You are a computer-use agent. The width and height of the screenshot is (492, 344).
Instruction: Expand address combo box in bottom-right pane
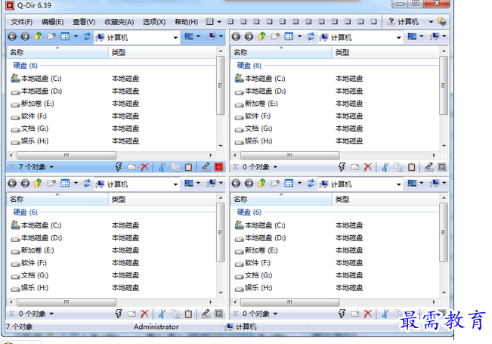pyautogui.click(x=398, y=184)
